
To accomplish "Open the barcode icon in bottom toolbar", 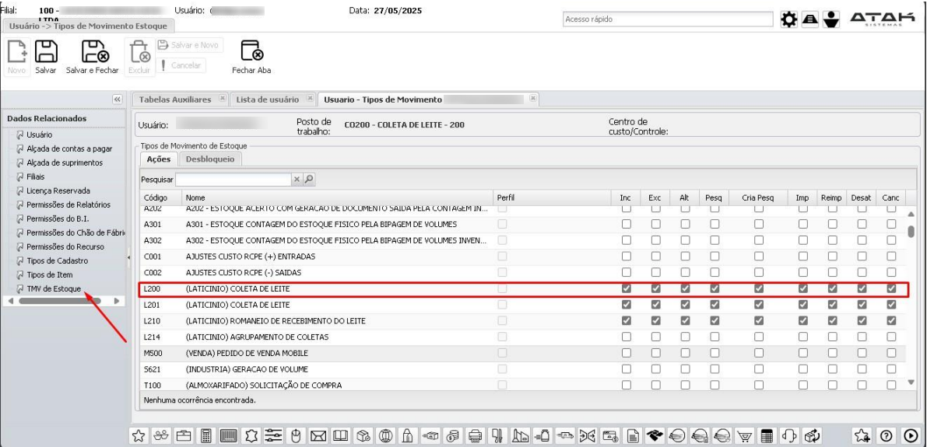I will [229, 436].
